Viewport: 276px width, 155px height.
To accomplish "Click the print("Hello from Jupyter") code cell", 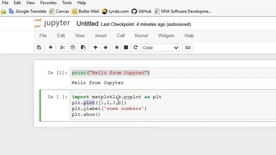I will click(x=173, y=73).
